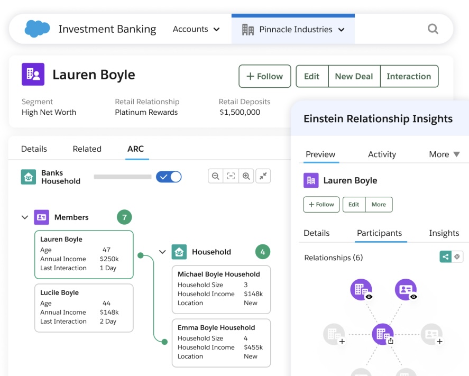Click Edit in Einstein panel
This screenshot has height=376, width=469.
[x=354, y=204]
